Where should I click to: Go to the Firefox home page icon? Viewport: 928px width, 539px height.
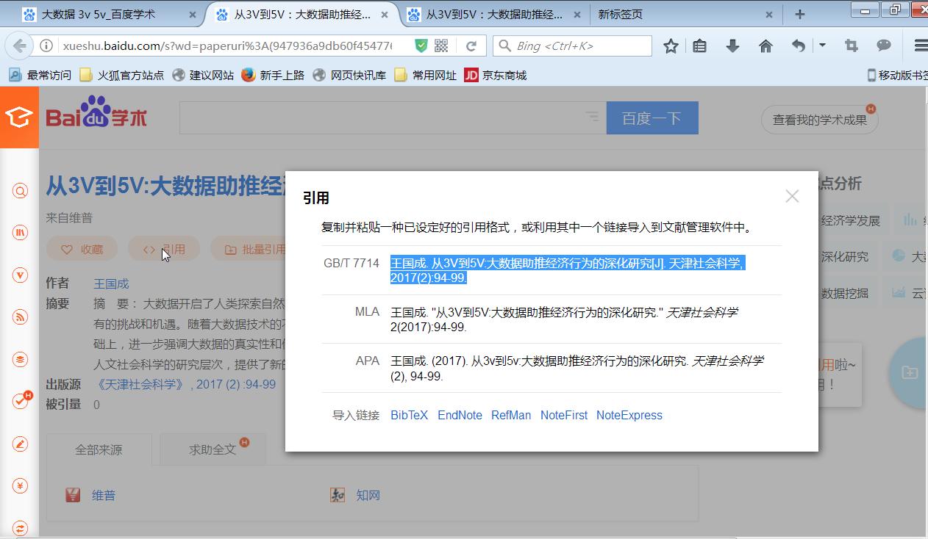765,46
